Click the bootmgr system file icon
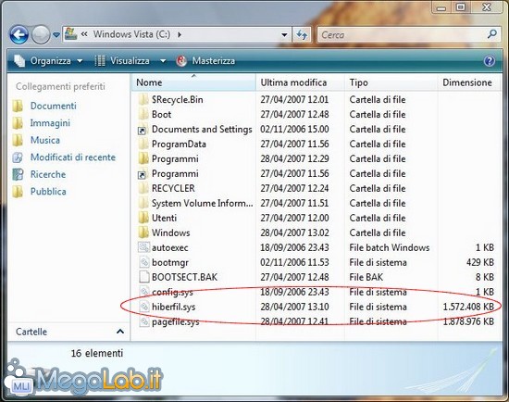 tap(143, 262)
